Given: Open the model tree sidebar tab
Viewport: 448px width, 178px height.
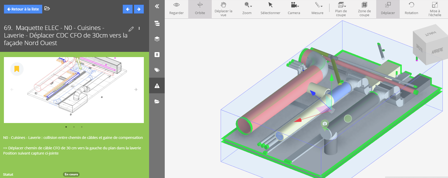Looking at the screenshot, I should (x=157, y=23).
